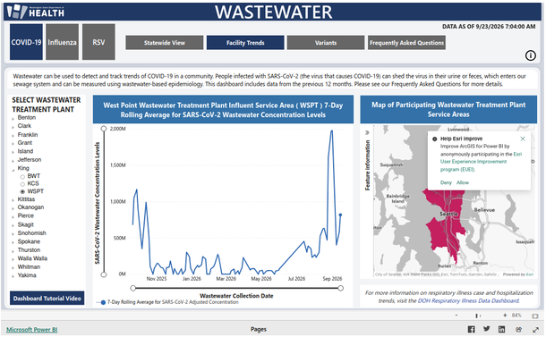Close the Help Esri improve popup
The width and height of the screenshot is (546, 337).
click(x=523, y=139)
